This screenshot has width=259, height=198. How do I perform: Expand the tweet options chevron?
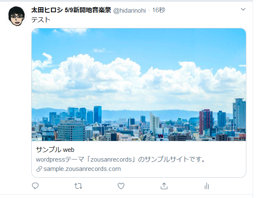click(x=243, y=9)
